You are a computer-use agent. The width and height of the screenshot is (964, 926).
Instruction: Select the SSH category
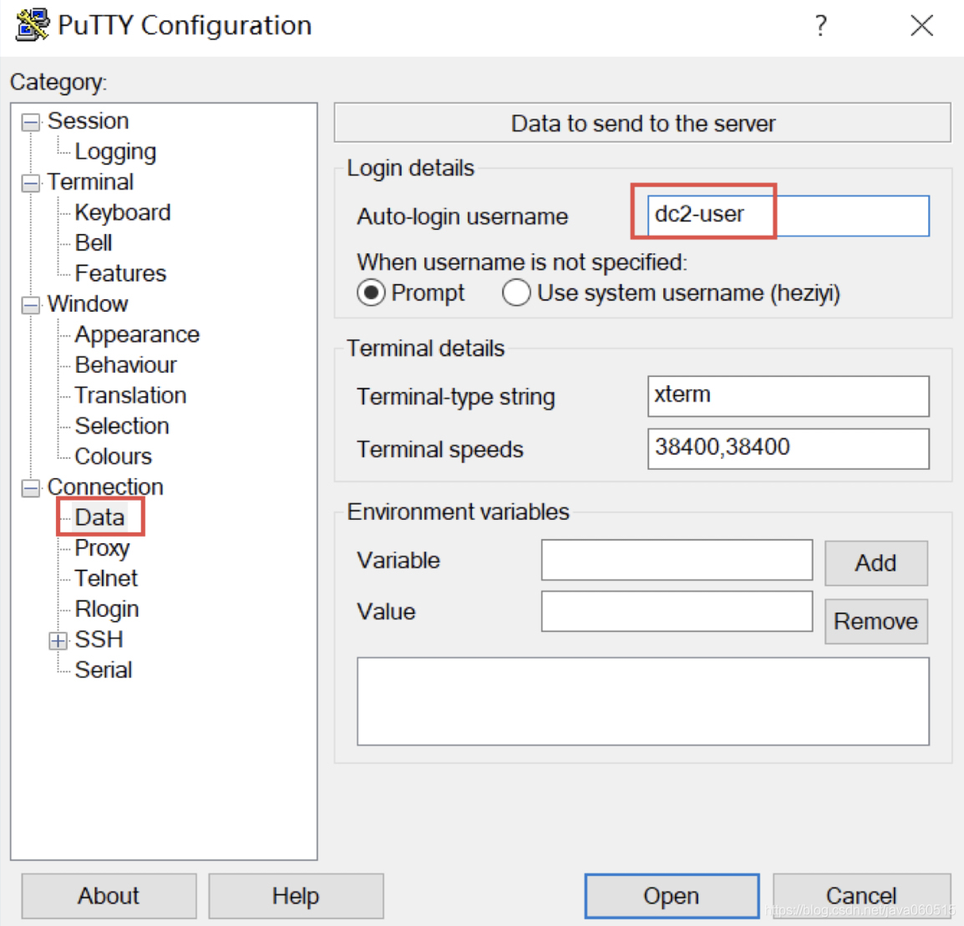99,639
